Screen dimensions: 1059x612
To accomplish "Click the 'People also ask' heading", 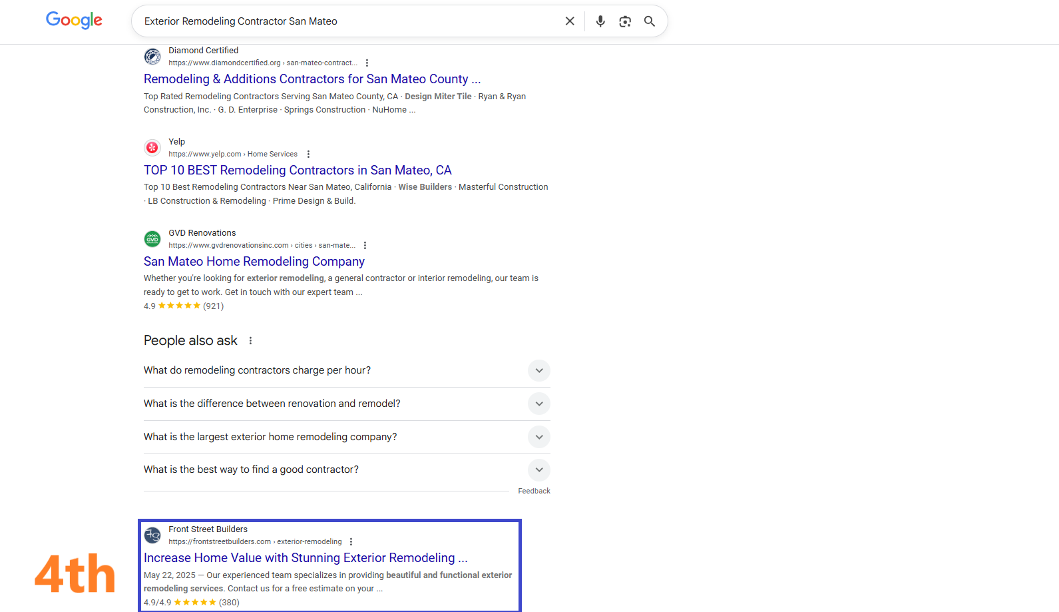I will [190, 340].
